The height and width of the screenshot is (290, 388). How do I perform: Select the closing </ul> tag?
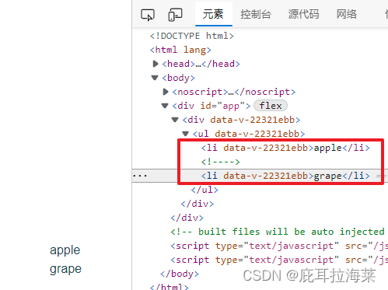pos(204,190)
